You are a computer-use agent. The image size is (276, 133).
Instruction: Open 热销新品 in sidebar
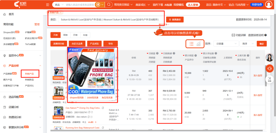[x=29, y=80]
